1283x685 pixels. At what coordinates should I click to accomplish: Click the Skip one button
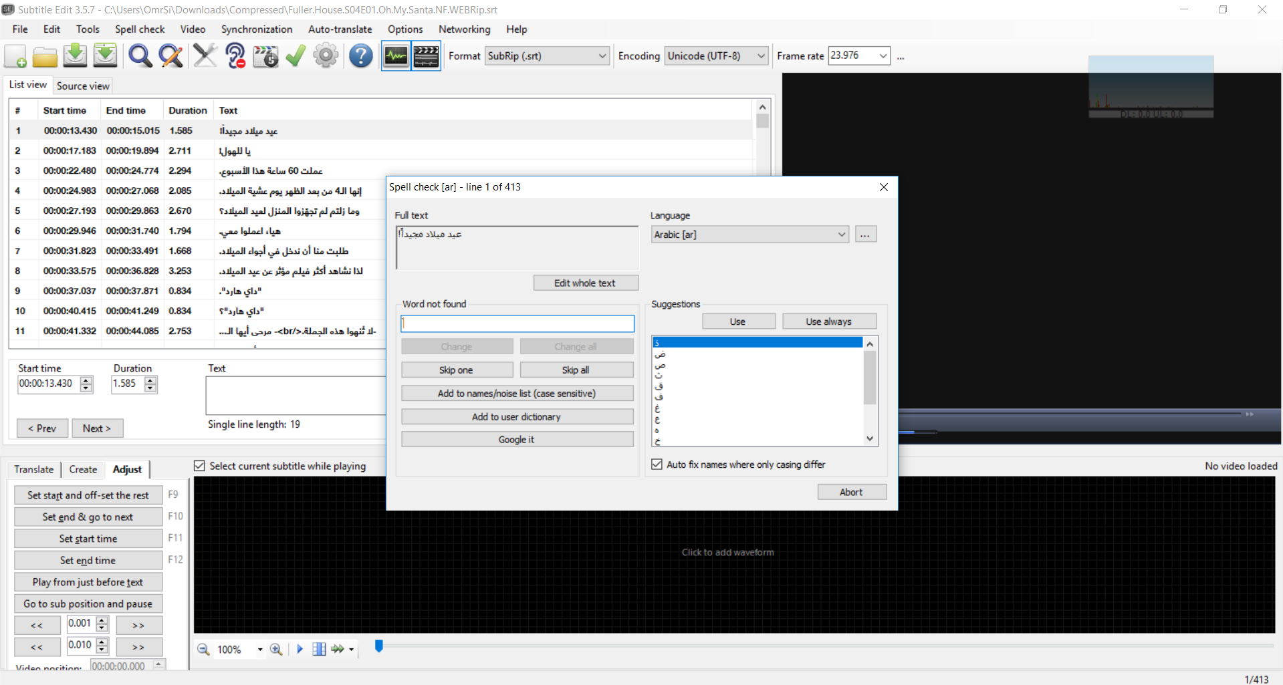pos(456,370)
